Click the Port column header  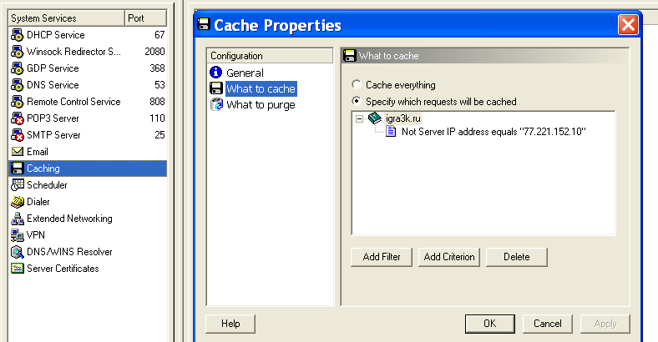click(x=145, y=18)
